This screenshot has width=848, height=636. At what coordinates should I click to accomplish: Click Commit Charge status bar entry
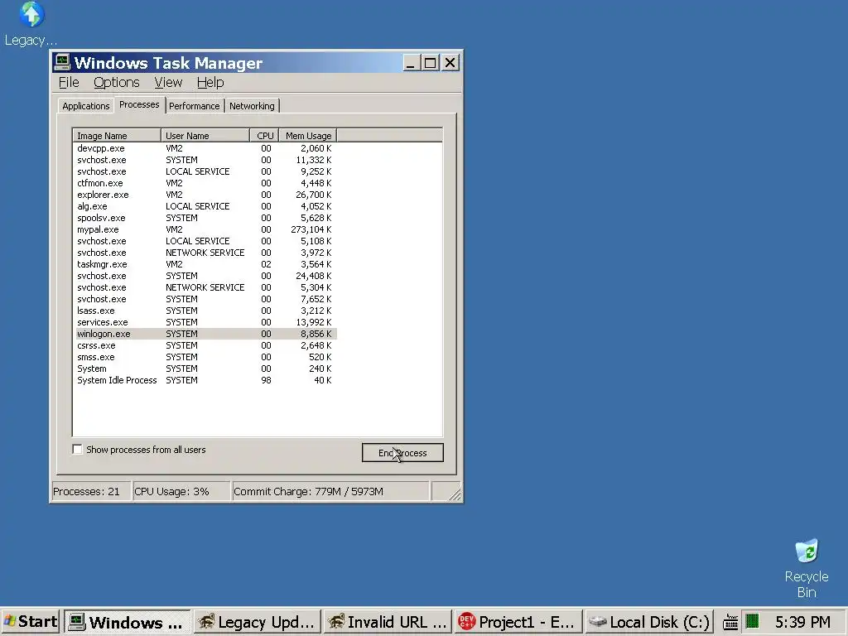(330, 492)
